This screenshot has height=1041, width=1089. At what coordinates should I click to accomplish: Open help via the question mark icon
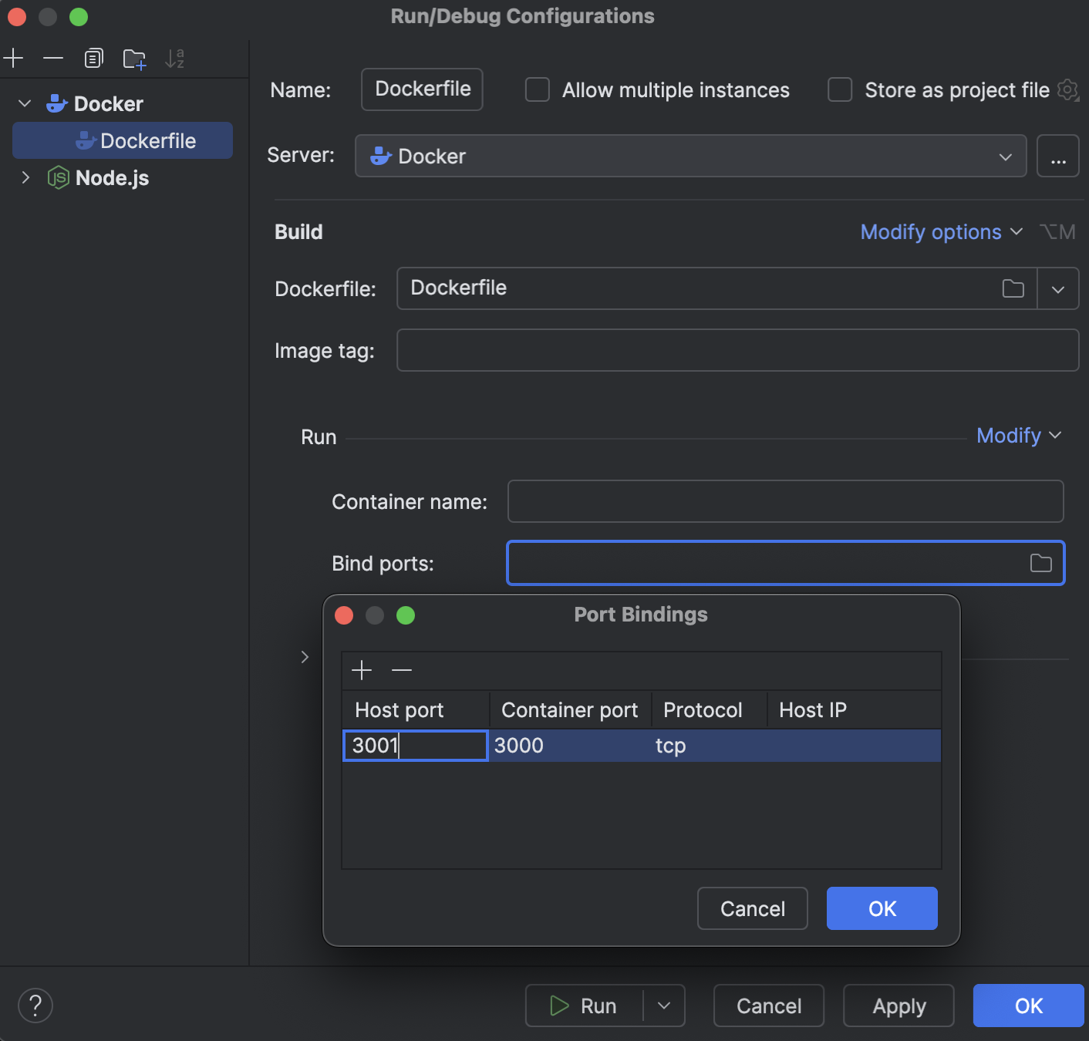coord(35,1005)
